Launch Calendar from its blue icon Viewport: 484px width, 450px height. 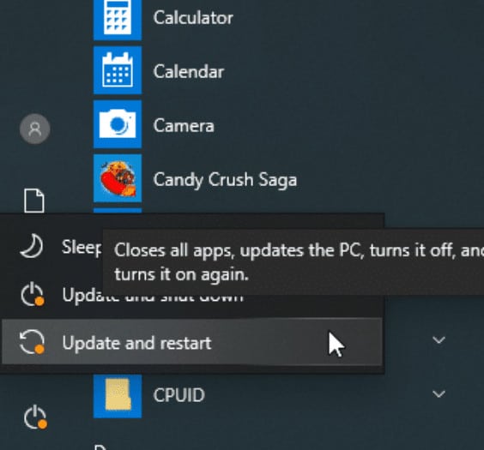118,70
